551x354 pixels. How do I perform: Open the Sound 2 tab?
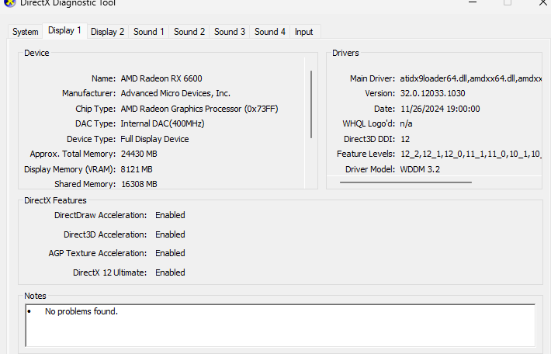189,32
